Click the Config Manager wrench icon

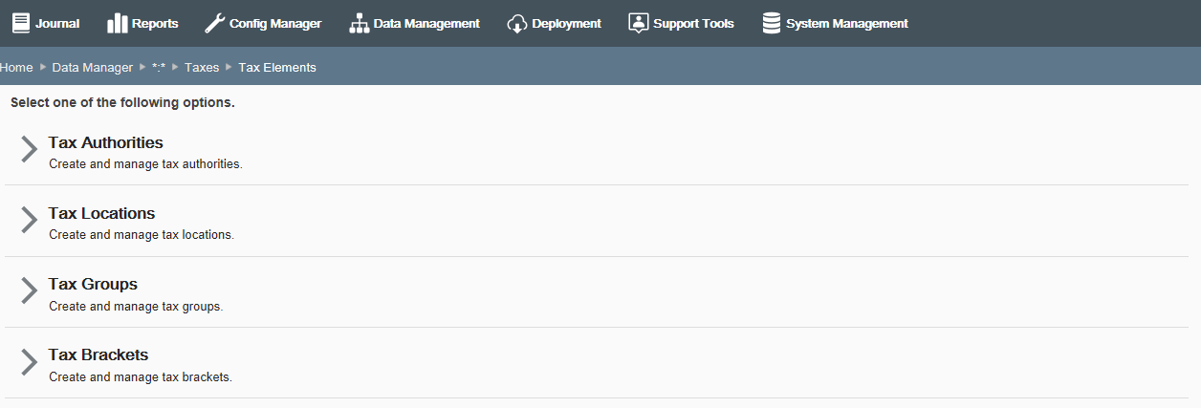[x=215, y=23]
